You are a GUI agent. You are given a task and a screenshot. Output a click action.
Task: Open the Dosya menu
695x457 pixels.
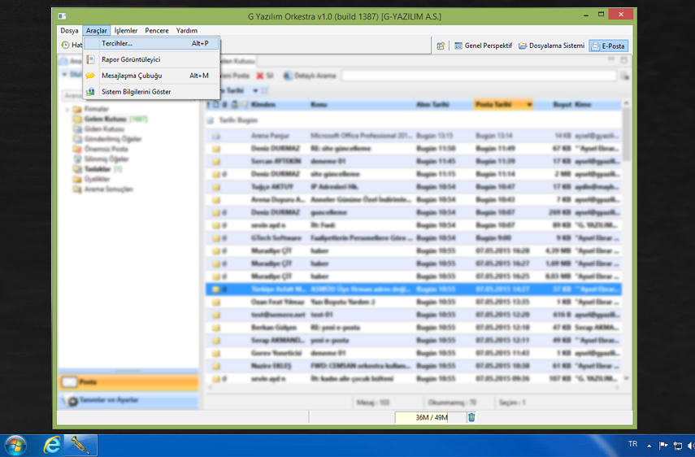[69, 31]
